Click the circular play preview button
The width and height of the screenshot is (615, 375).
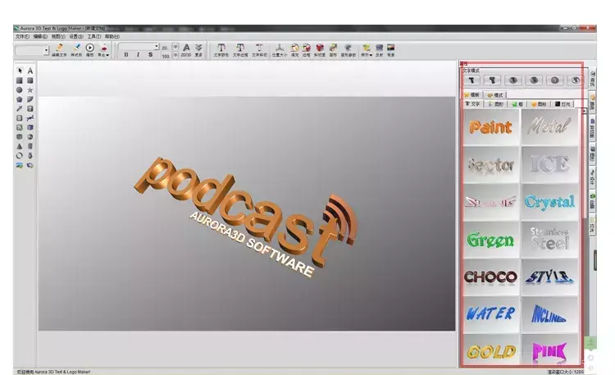[x=90, y=48]
